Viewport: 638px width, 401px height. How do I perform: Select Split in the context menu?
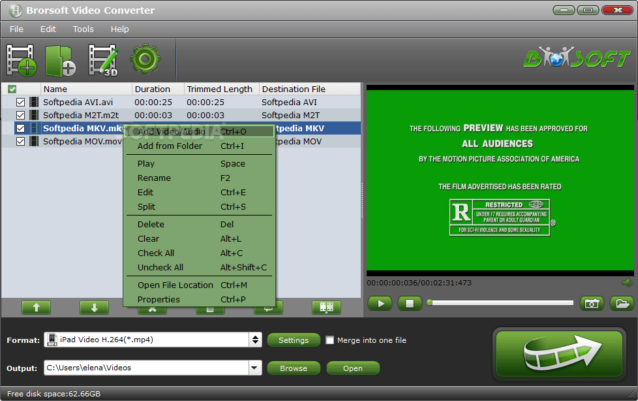tap(199, 206)
